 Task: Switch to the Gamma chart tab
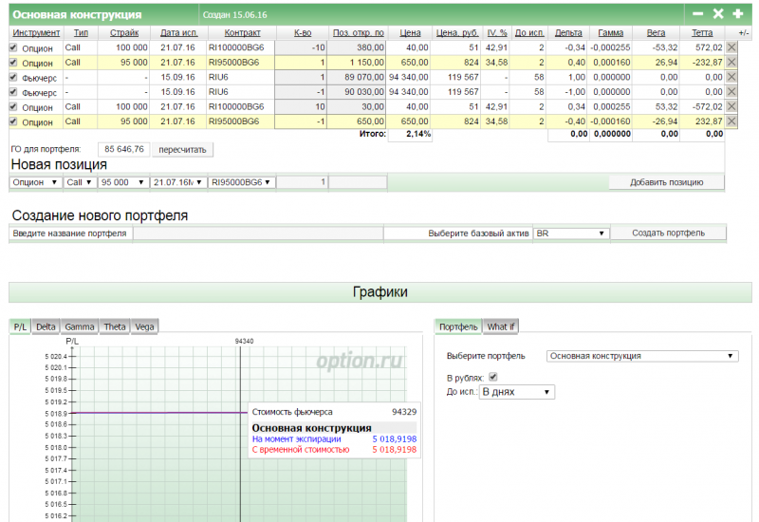click(x=80, y=326)
